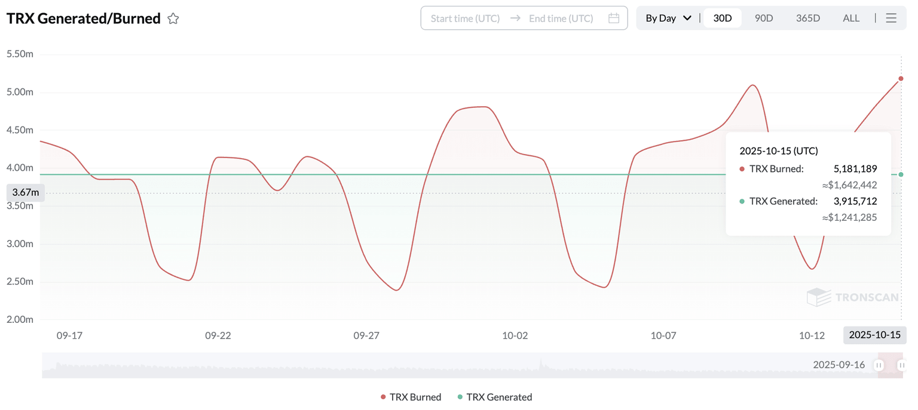Click the TRONSCAN watermark logo

point(853,297)
